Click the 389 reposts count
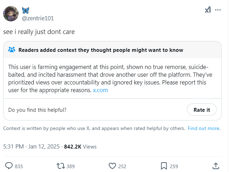The image size is (235, 172). (70, 166)
